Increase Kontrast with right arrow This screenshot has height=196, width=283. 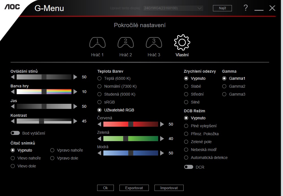pos(75,121)
